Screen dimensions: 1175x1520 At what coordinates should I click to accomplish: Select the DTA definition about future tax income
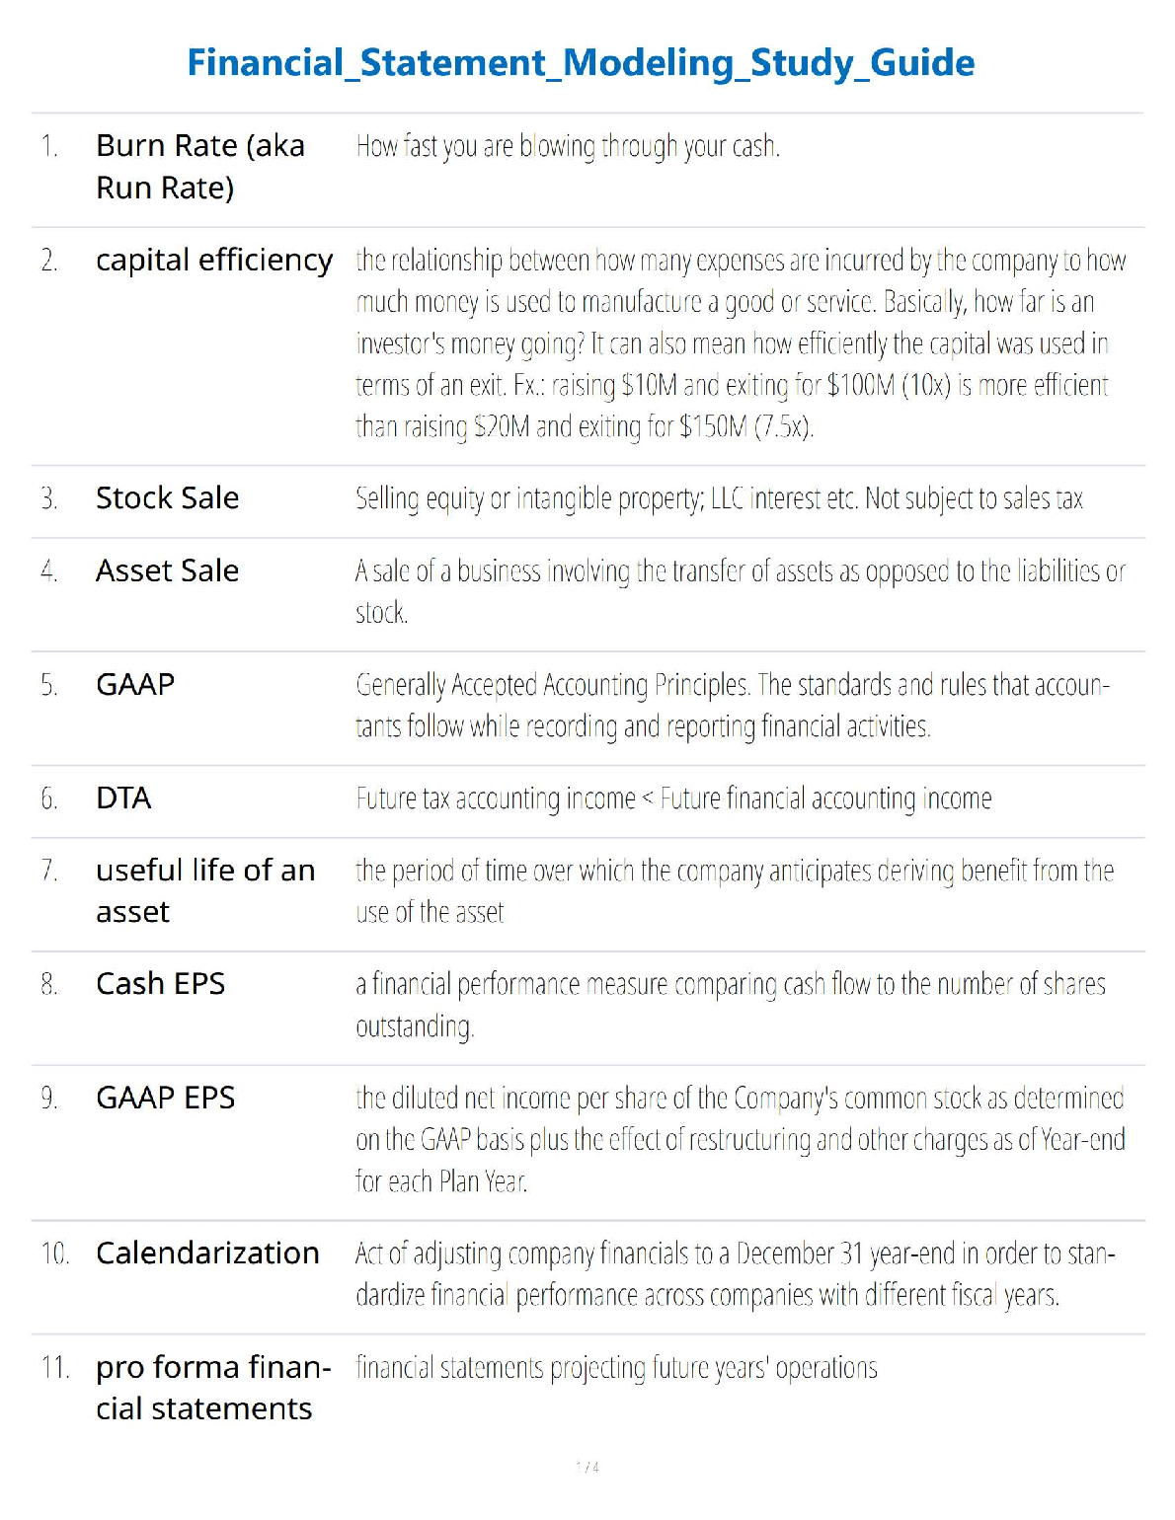(x=673, y=798)
